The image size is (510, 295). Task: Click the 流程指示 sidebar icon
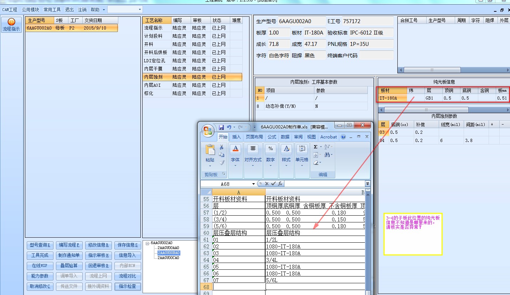coord(11,25)
